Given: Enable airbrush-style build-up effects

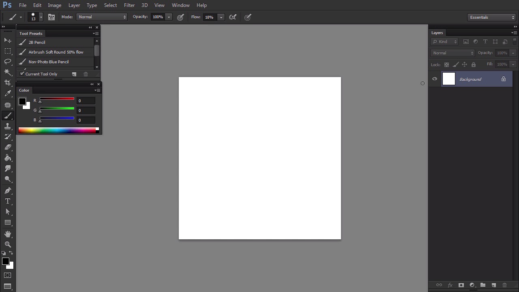Looking at the screenshot, I should click(x=233, y=17).
